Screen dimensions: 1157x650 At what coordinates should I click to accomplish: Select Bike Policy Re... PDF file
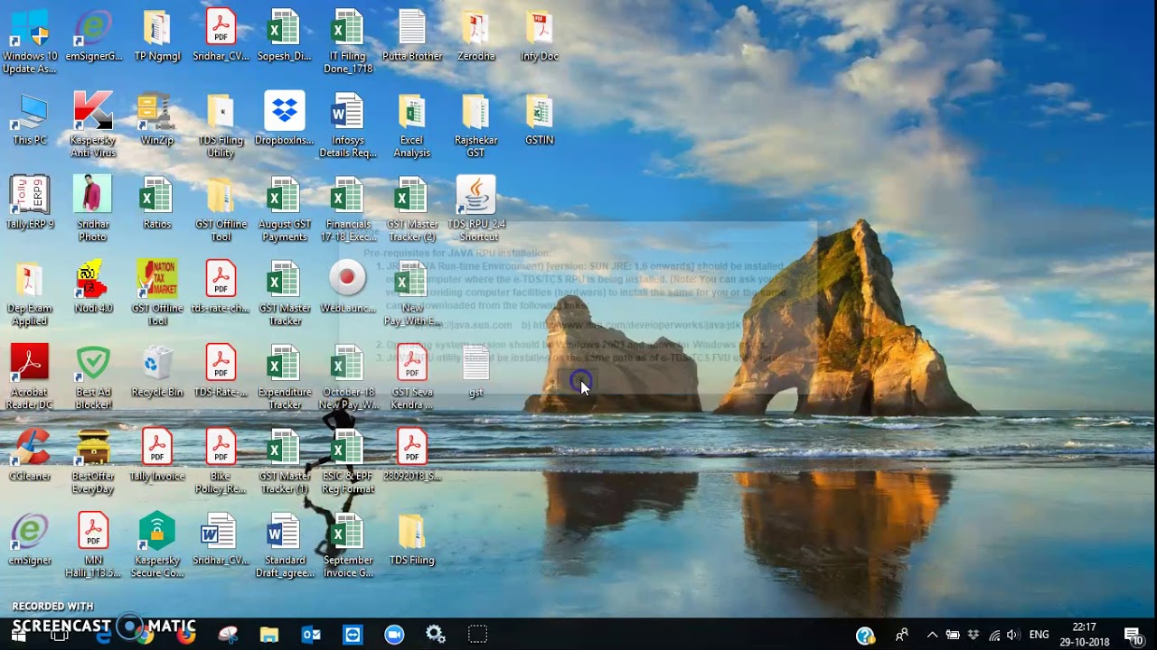221,460
